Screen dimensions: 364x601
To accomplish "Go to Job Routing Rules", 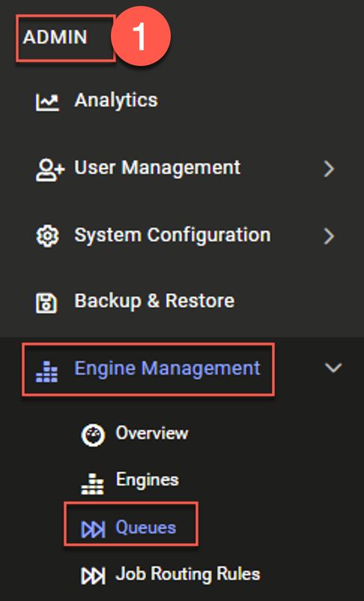I will click(x=188, y=574).
